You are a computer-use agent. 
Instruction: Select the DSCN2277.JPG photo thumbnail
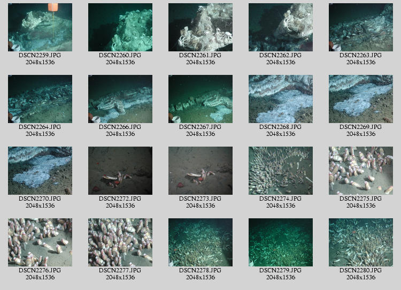click(120, 242)
